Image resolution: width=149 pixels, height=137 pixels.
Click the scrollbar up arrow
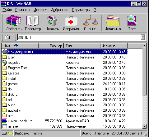(x=144, y=45)
